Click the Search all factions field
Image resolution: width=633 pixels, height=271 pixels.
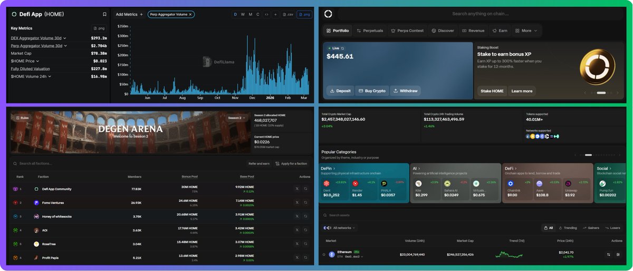click(x=127, y=163)
